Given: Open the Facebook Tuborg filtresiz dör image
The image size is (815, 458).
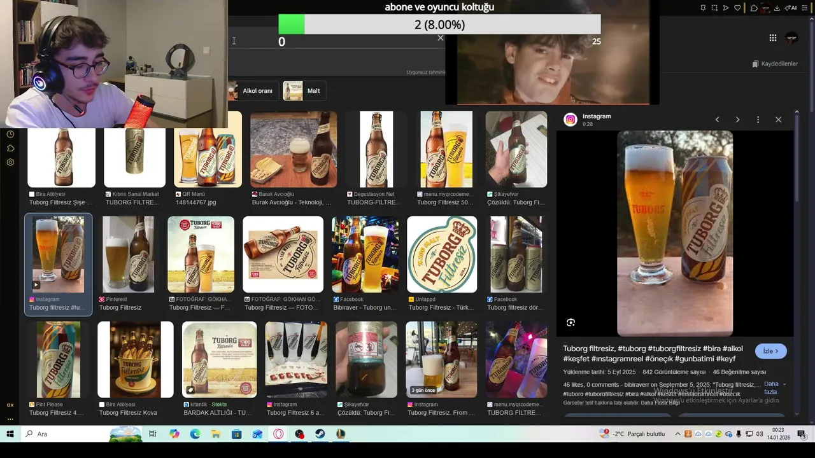Looking at the screenshot, I should pos(516,254).
